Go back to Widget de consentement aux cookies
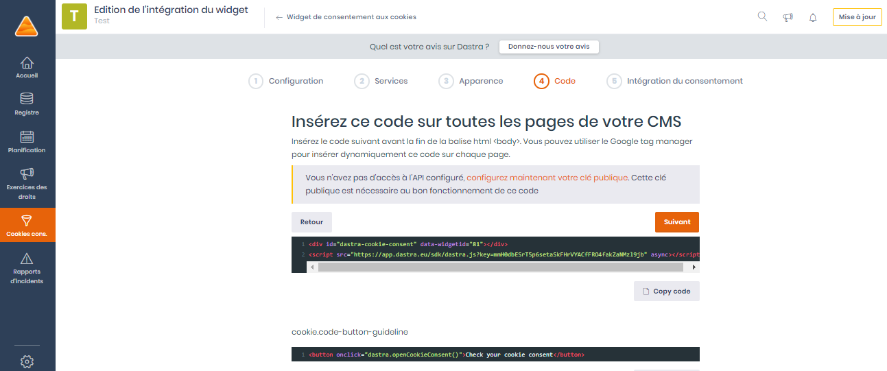The height and width of the screenshot is (371, 887). [x=346, y=17]
